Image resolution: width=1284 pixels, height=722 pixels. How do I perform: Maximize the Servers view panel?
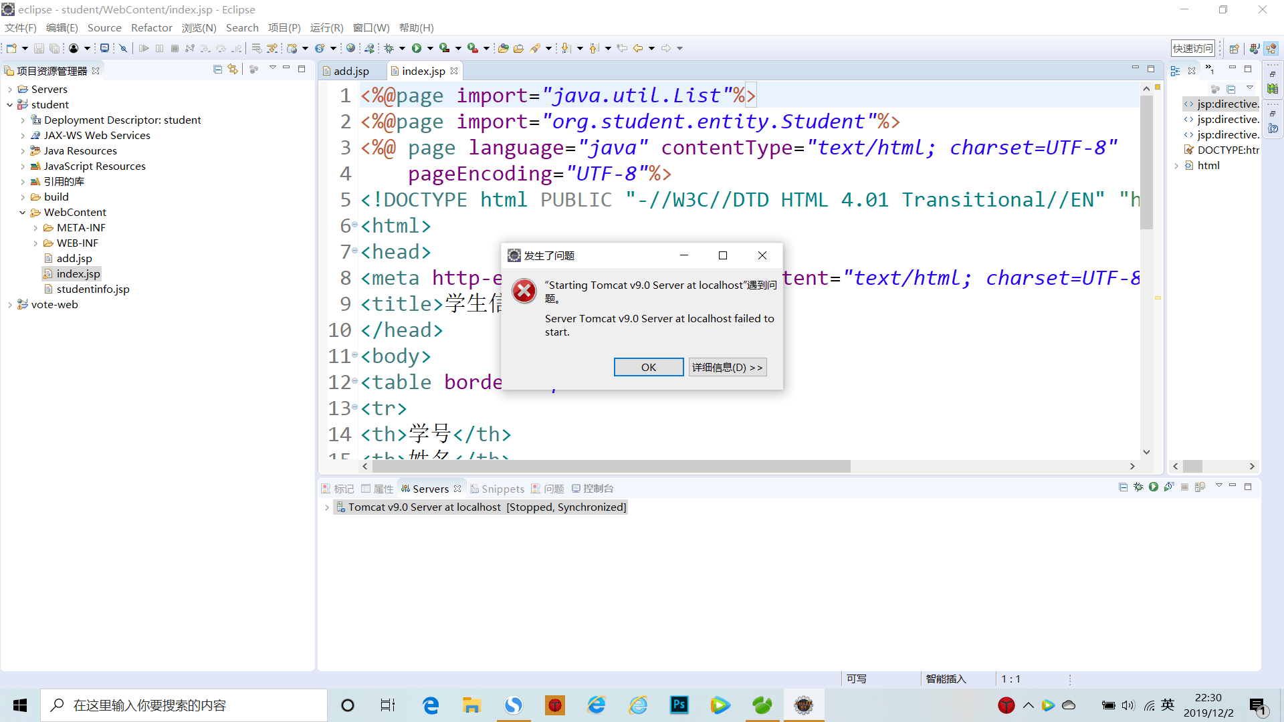[1248, 487]
